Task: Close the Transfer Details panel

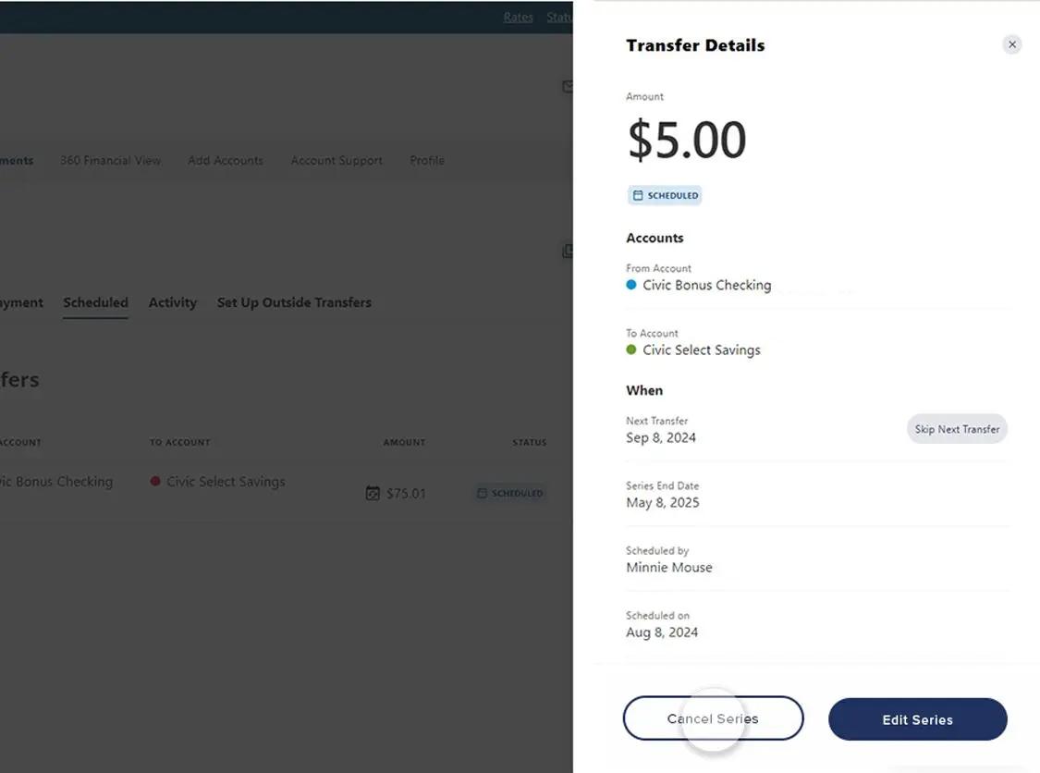Action: click(1011, 43)
